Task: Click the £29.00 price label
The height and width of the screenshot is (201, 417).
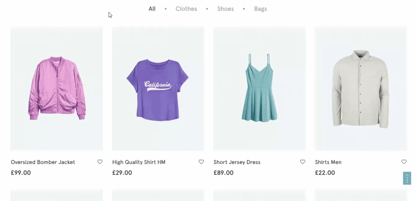Action: coord(122,173)
